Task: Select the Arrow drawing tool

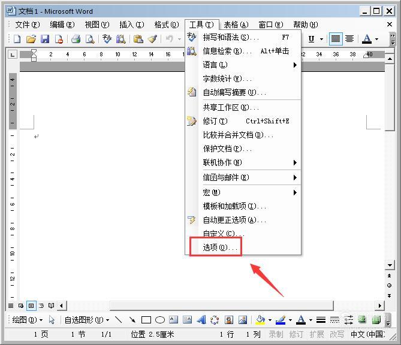Action: coord(132,320)
